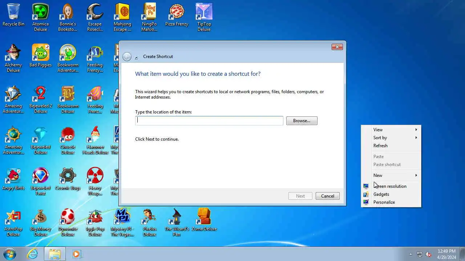Select the Dynomite Deluxe icon
This screenshot has width=465, height=261.
click(x=68, y=222)
